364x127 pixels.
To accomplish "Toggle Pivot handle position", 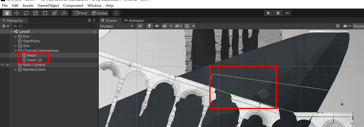I will click(81, 13).
